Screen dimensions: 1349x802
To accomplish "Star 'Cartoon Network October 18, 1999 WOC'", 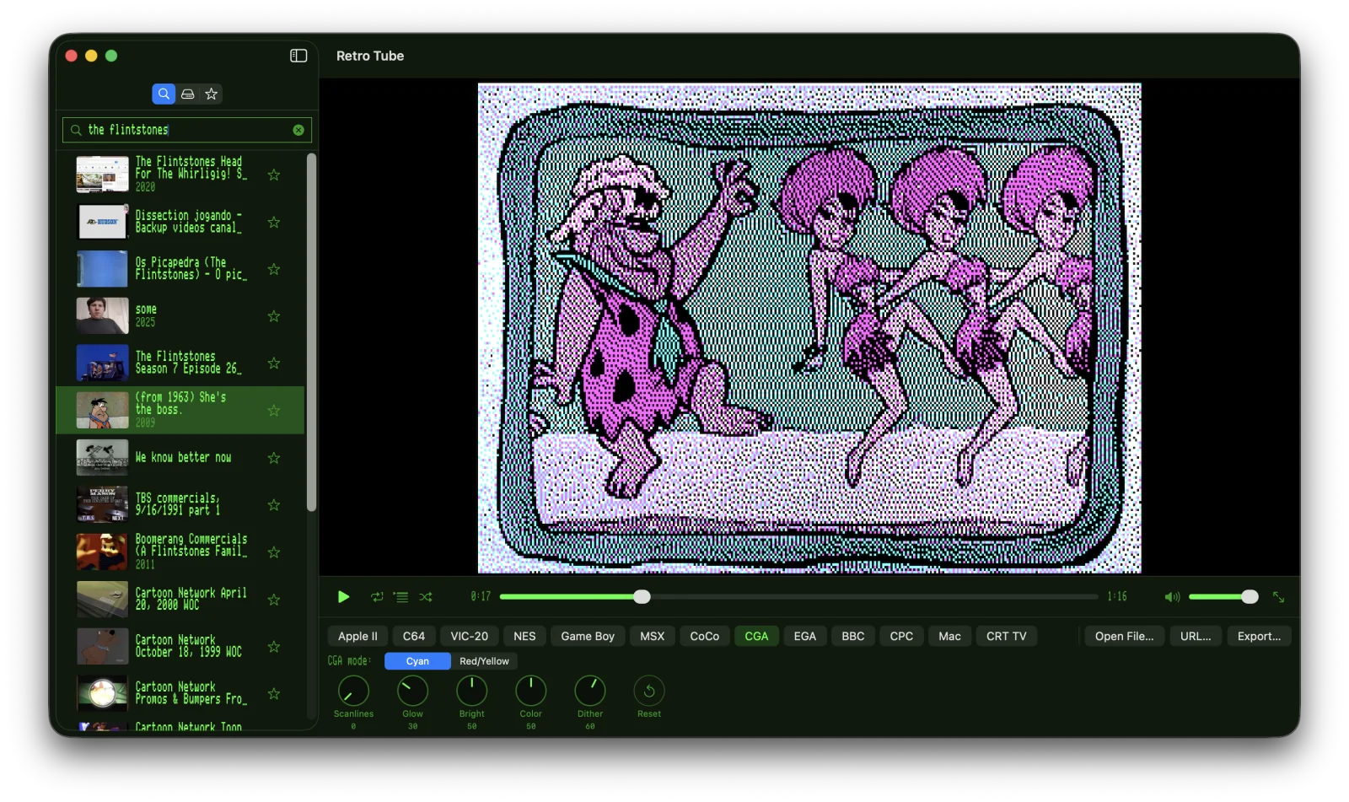I will pyautogui.click(x=274, y=647).
